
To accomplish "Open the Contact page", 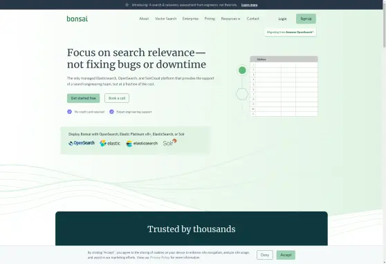I will tap(252, 19).
